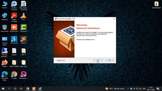Viewport: 162px width, 91px height.
Task: Select the CEH-11 folder icon
Action: [24, 52]
